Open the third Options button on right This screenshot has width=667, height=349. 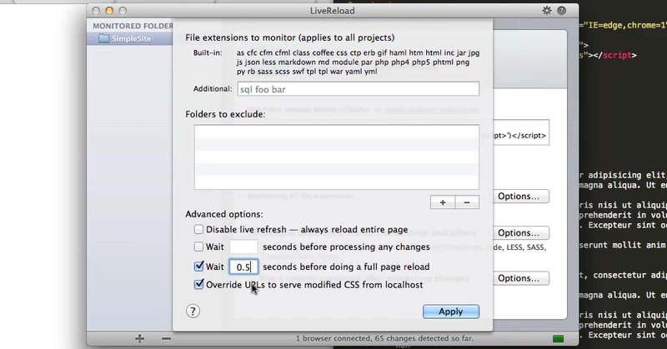(520, 278)
